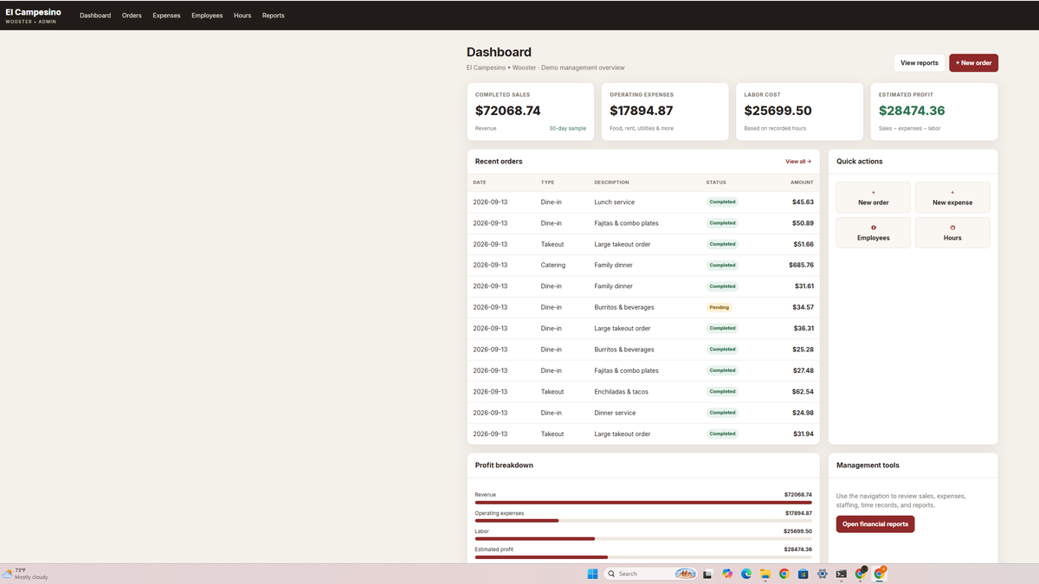This screenshot has height=584, width=1039.
Task: Click the $62.54 order amount
Action: (803, 392)
